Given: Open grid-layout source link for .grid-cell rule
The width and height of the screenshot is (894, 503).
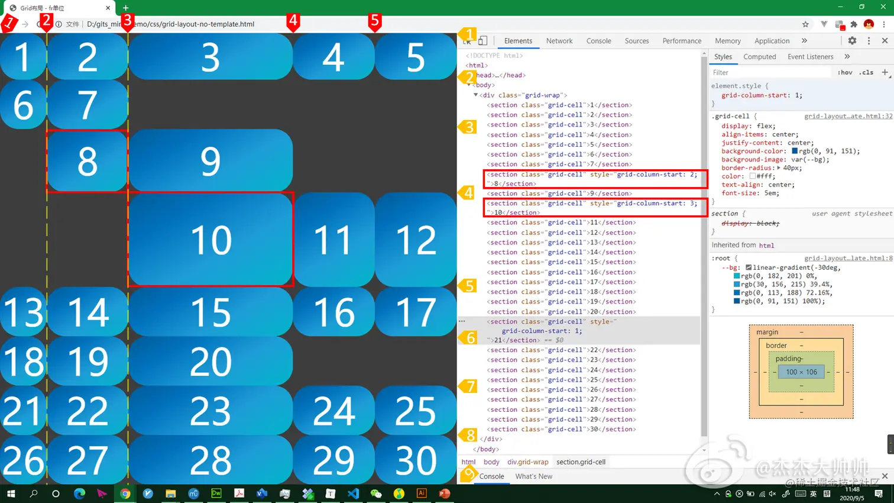Looking at the screenshot, I should pyautogui.click(x=848, y=116).
